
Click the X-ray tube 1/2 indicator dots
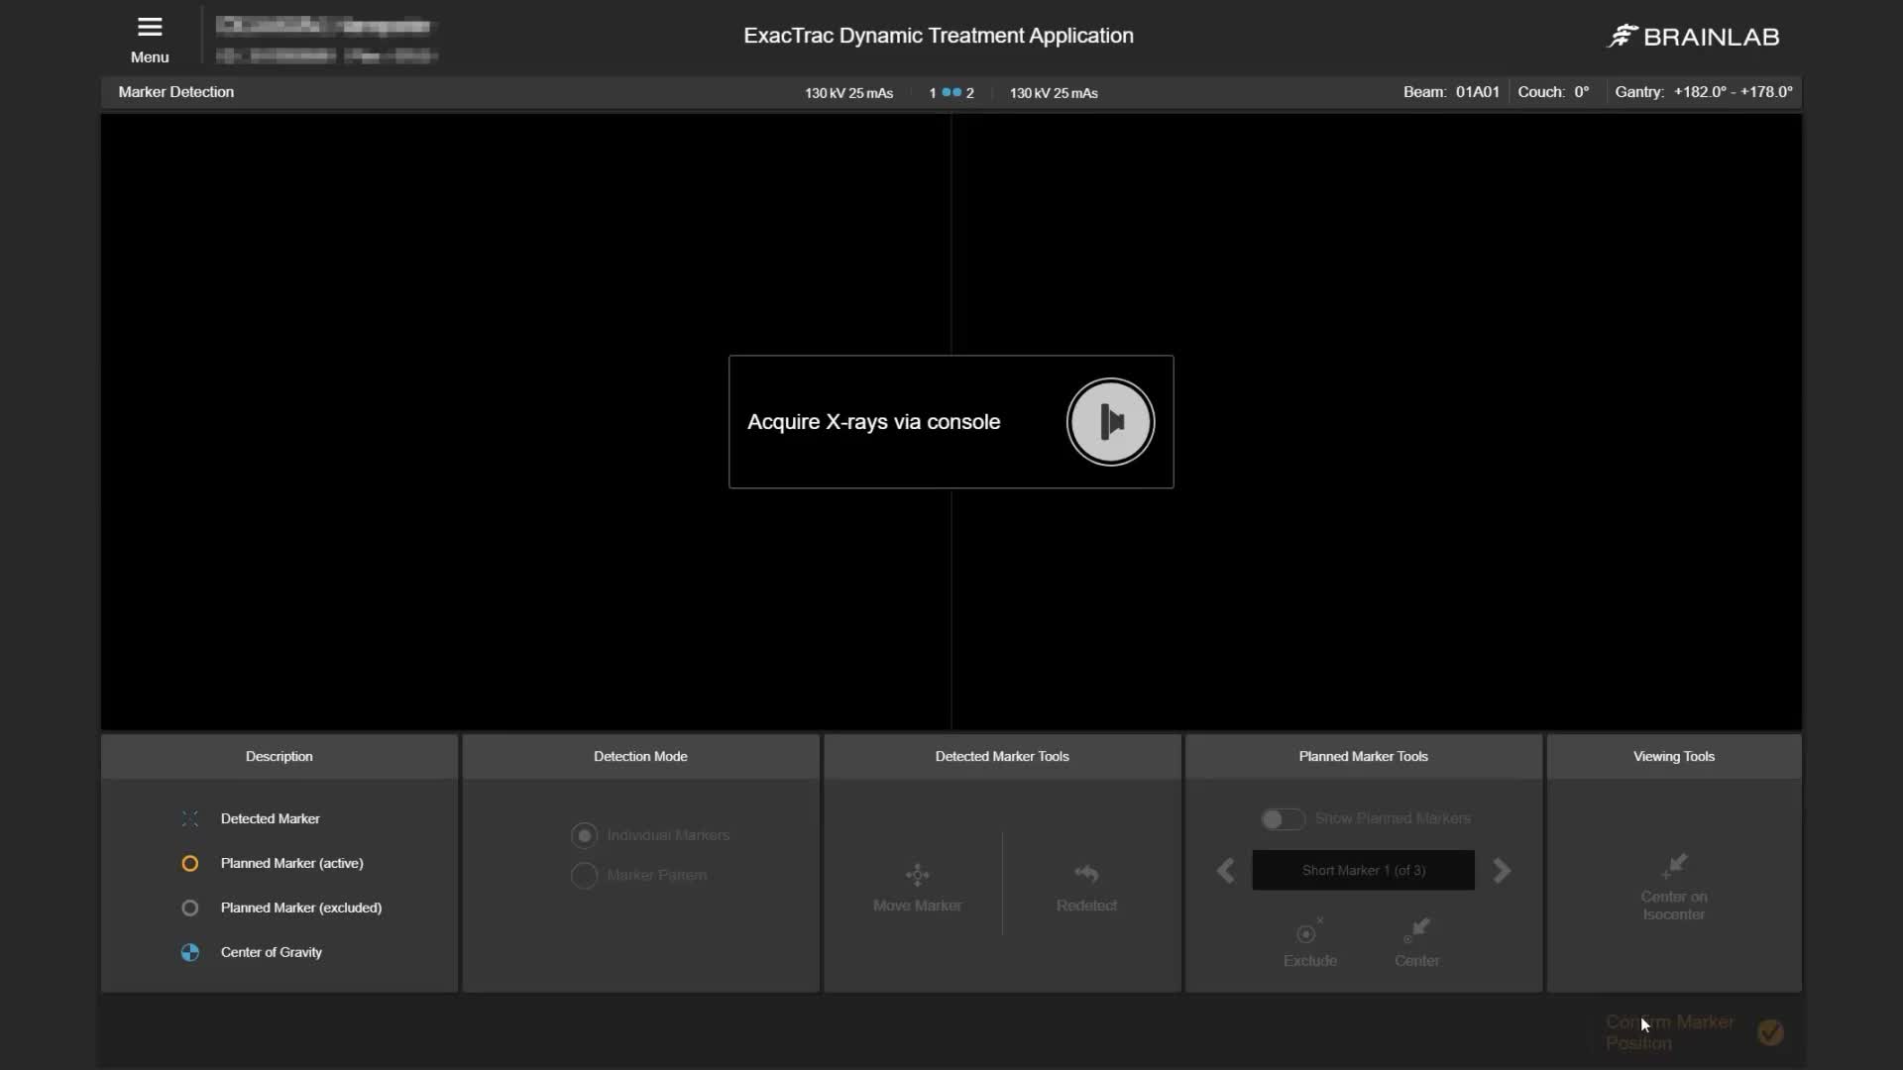pyautogui.click(x=951, y=92)
